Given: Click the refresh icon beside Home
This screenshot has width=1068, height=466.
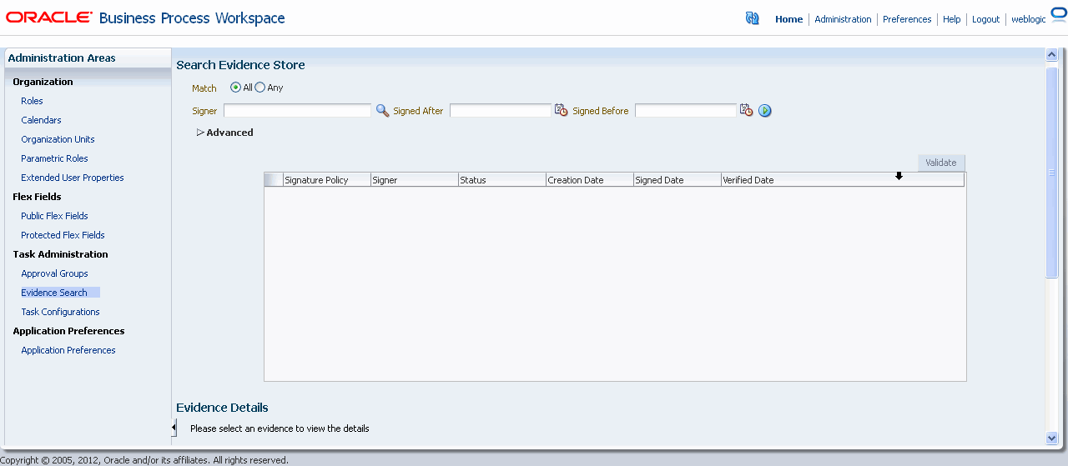Looking at the screenshot, I should 752,18.
